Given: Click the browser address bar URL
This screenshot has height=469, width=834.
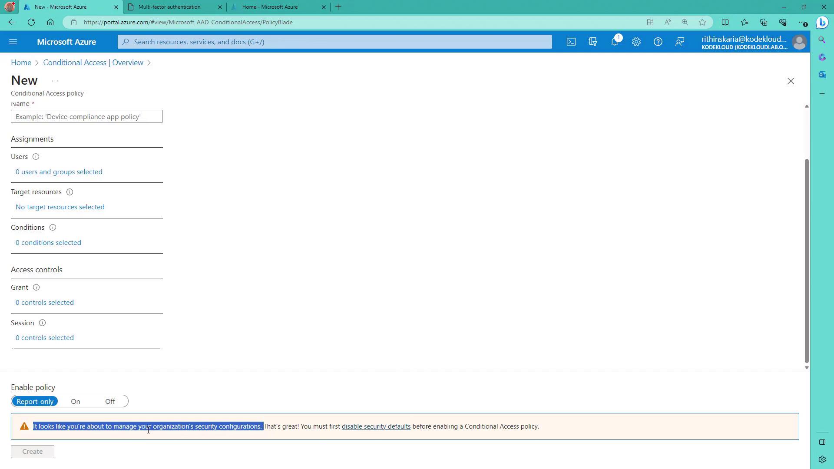Looking at the screenshot, I should click(x=188, y=22).
